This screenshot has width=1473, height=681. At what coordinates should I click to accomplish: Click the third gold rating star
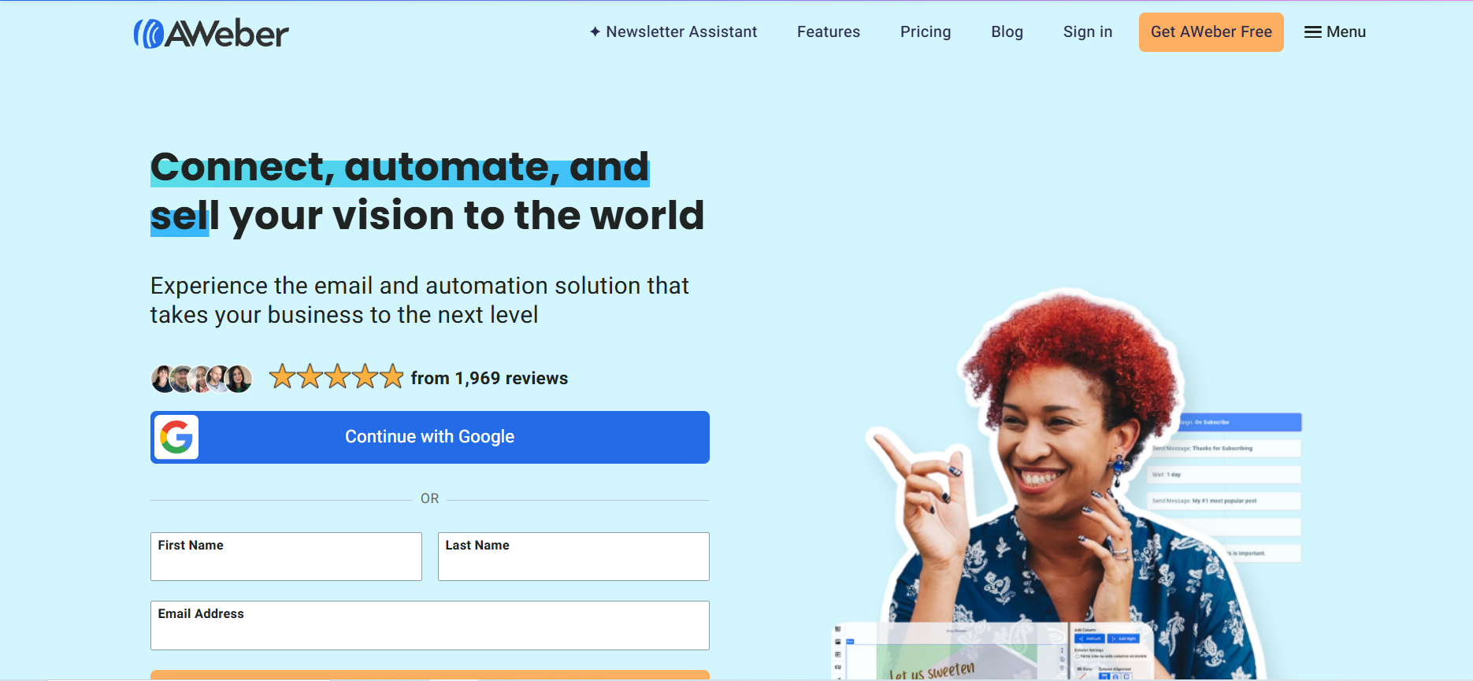click(337, 377)
